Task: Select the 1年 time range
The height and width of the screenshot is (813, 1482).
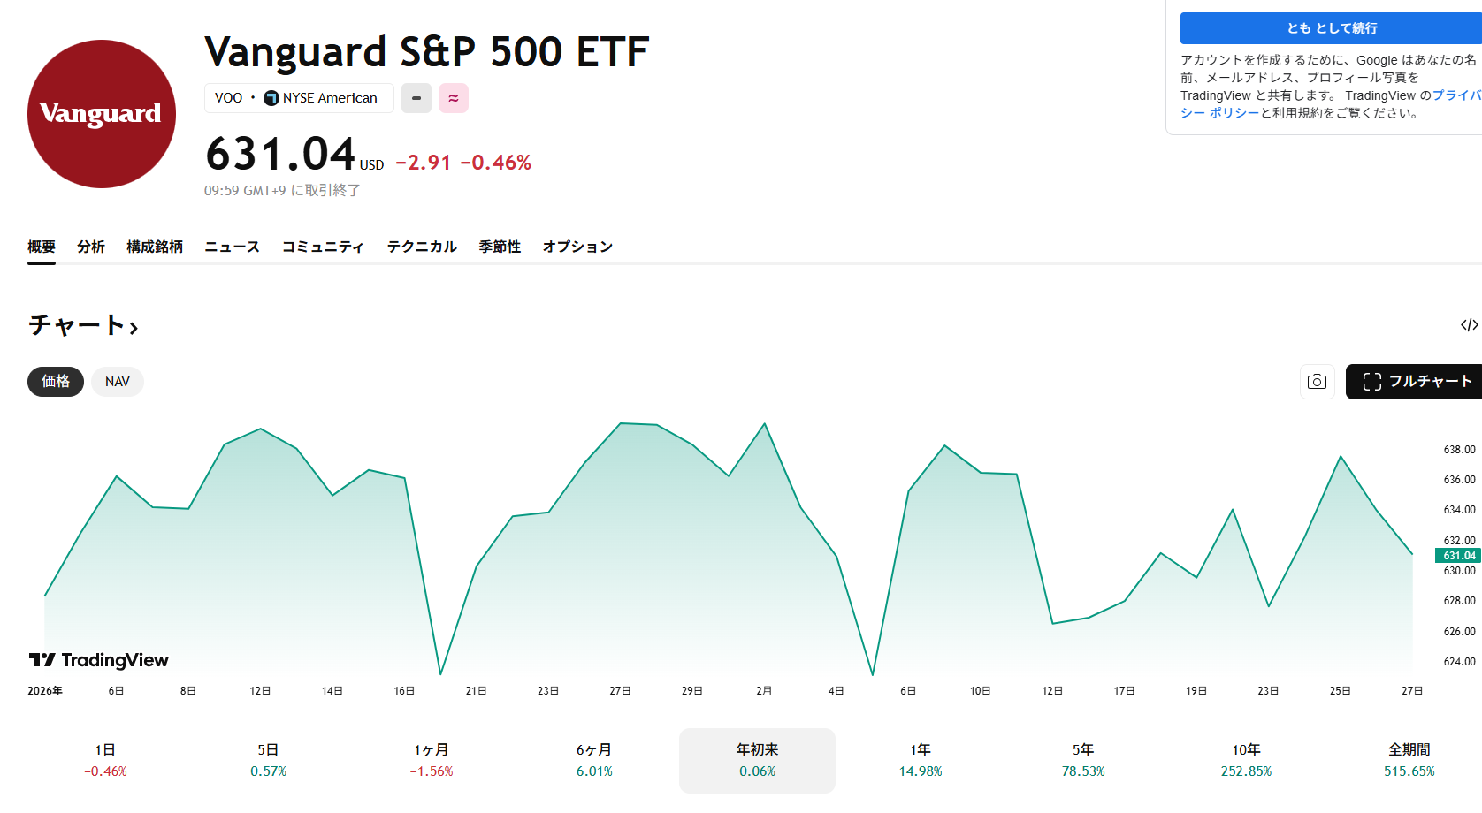Action: click(920, 760)
